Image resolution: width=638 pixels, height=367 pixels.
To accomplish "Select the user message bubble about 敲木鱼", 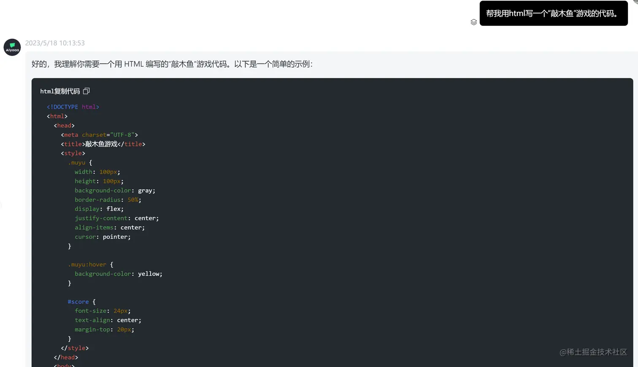I will point(554,13).
